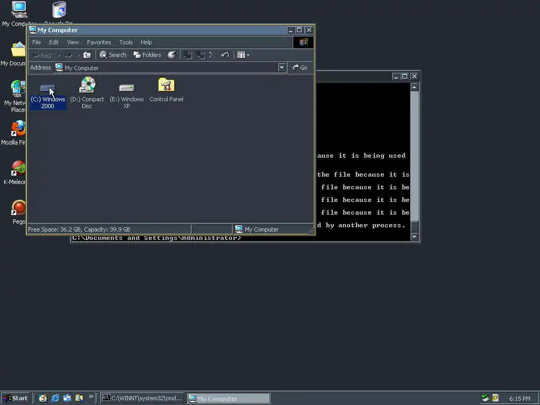Expand the Forward history dropdown arrow
The height and width of the screenshot is (405, 540).
pyautogui.click(x=78, y=55)
